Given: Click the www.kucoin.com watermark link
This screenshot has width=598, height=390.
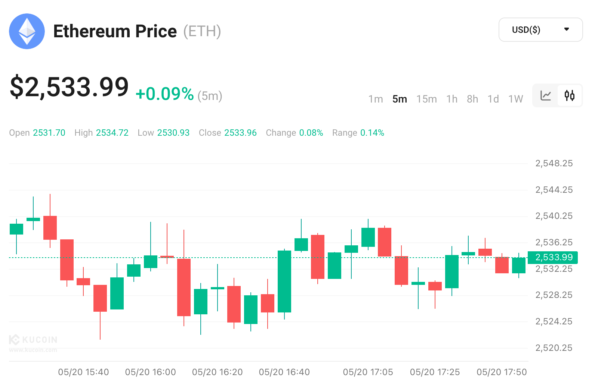Looking at the screenshot, I should tap(33, 350).
